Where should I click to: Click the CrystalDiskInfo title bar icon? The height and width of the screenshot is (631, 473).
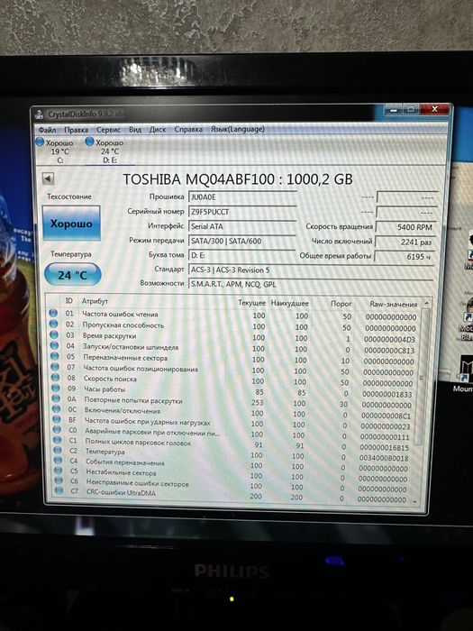[x=39, y=114]
